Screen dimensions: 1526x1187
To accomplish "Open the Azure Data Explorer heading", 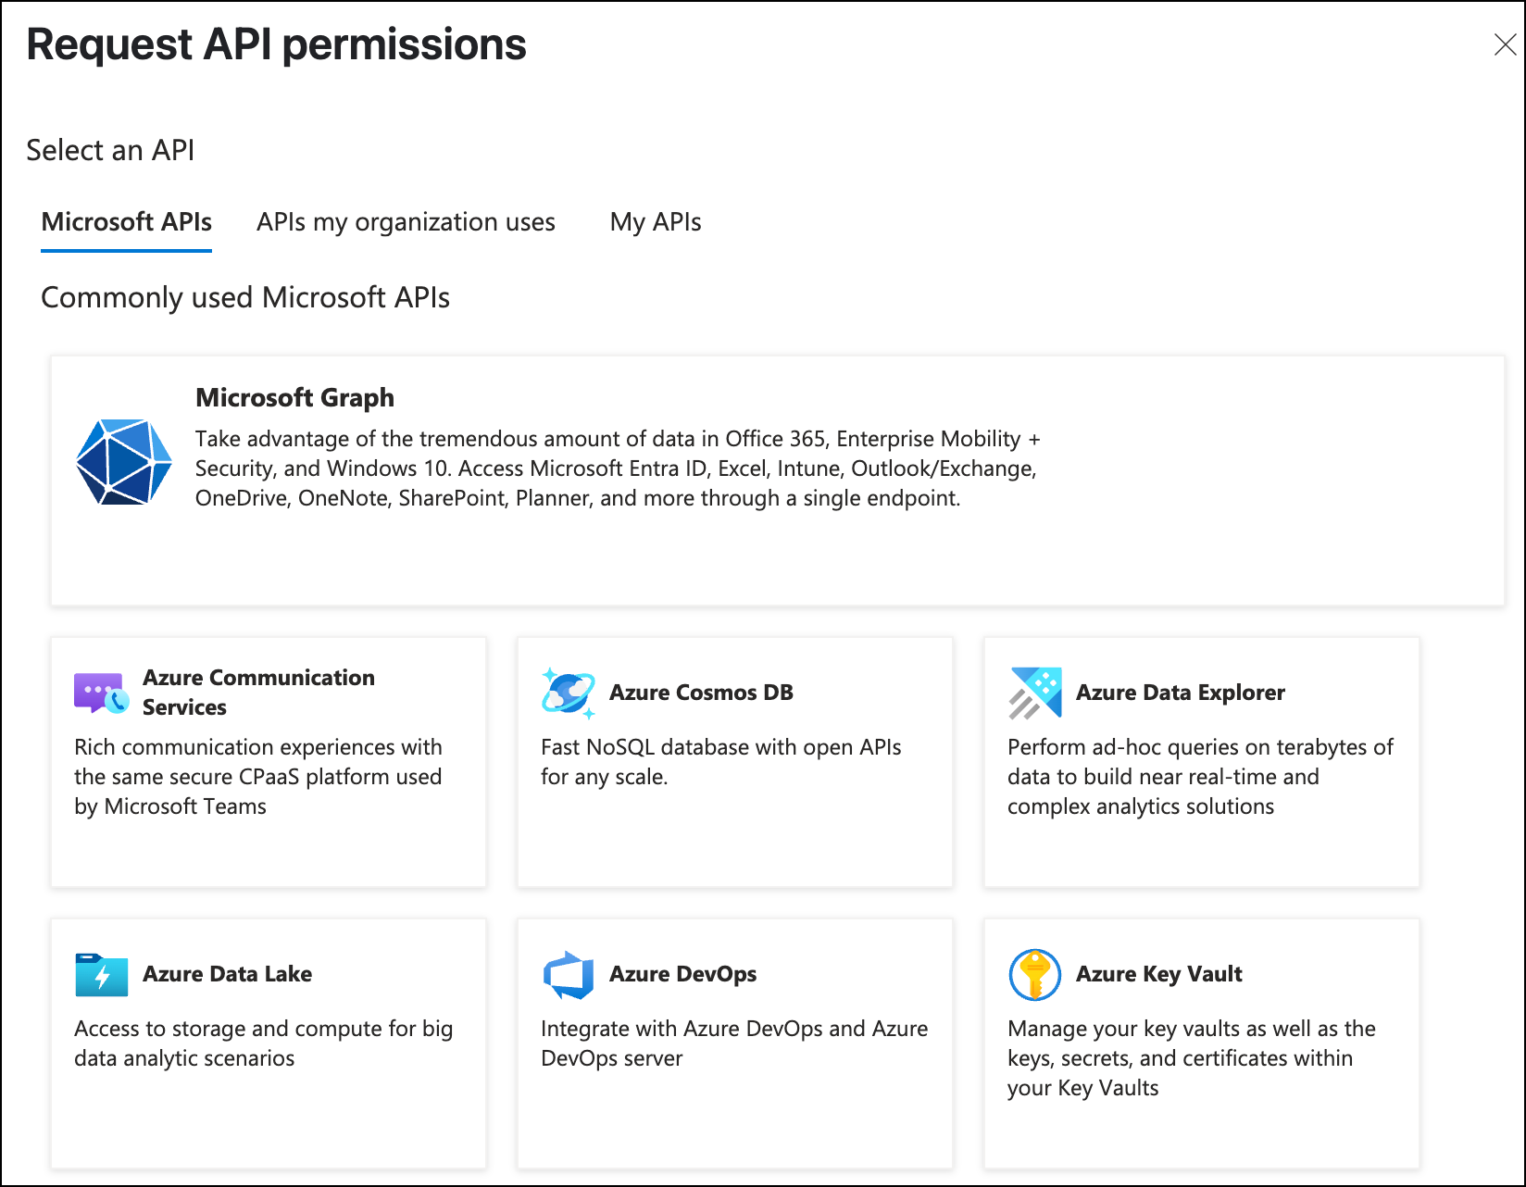I will click(x=1180, y=693).
